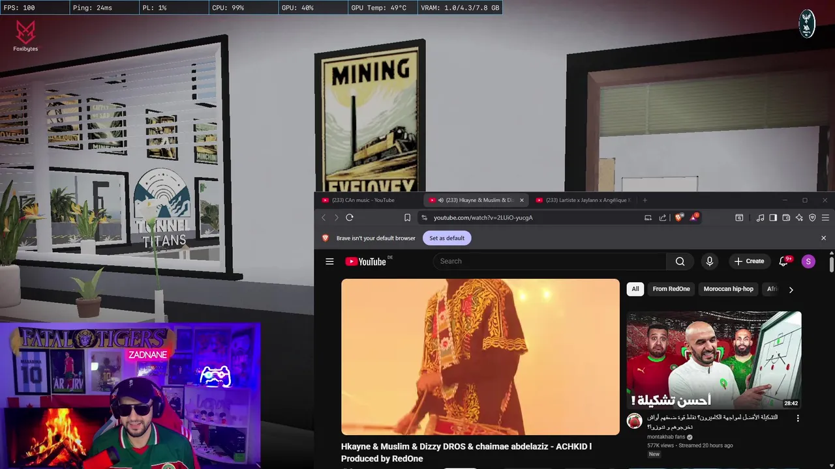
Task: Click the Foxibytes logo in the overlay
Action: coord(25,35)
